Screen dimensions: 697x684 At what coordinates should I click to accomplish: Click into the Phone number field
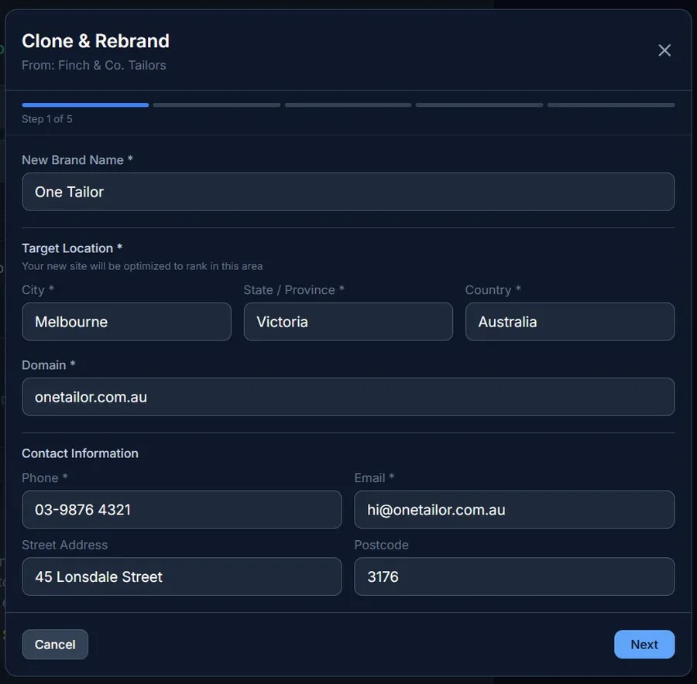coord(181,510)
